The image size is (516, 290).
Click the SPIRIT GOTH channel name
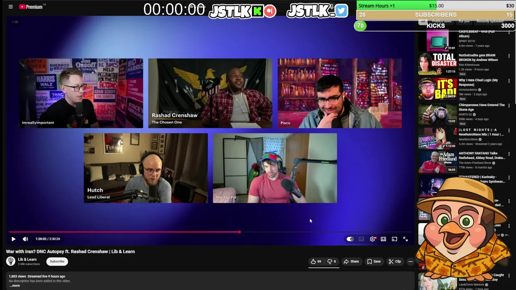(467, 41)
